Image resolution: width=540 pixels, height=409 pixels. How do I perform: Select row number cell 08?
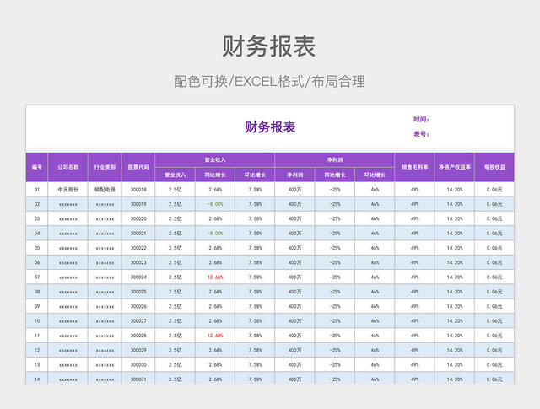click(x=37, y=292)
